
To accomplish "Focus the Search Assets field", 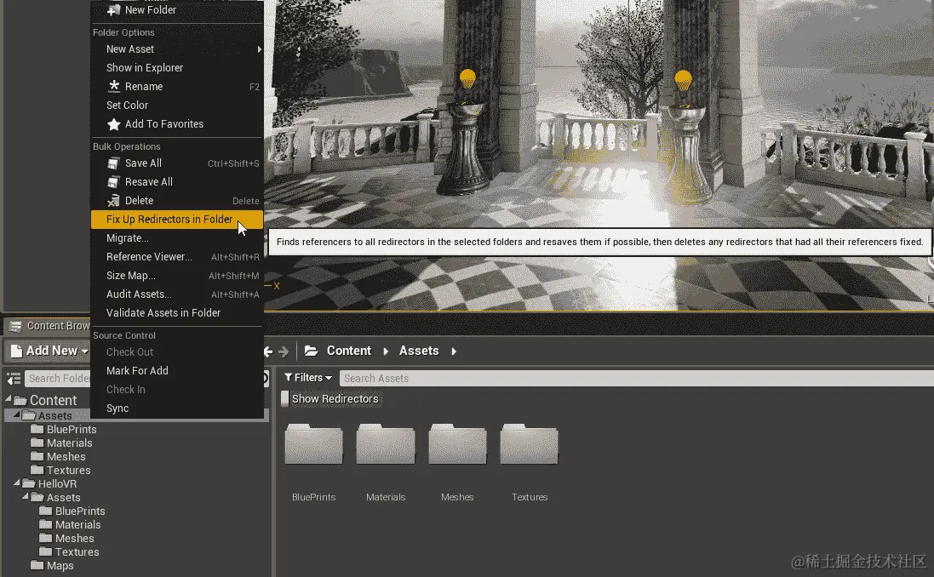I will click(636, 378).
